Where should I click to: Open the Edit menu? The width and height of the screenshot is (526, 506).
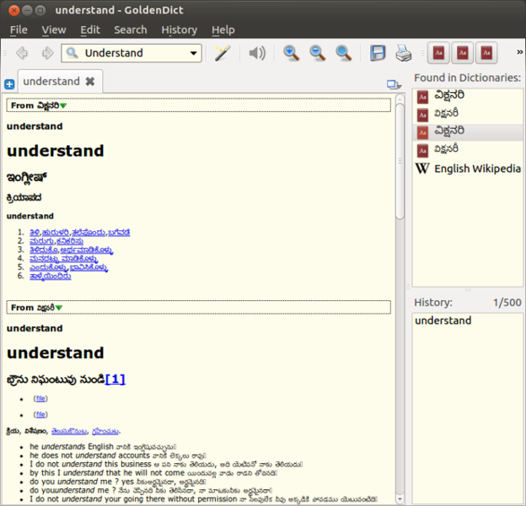coord(90,30)
